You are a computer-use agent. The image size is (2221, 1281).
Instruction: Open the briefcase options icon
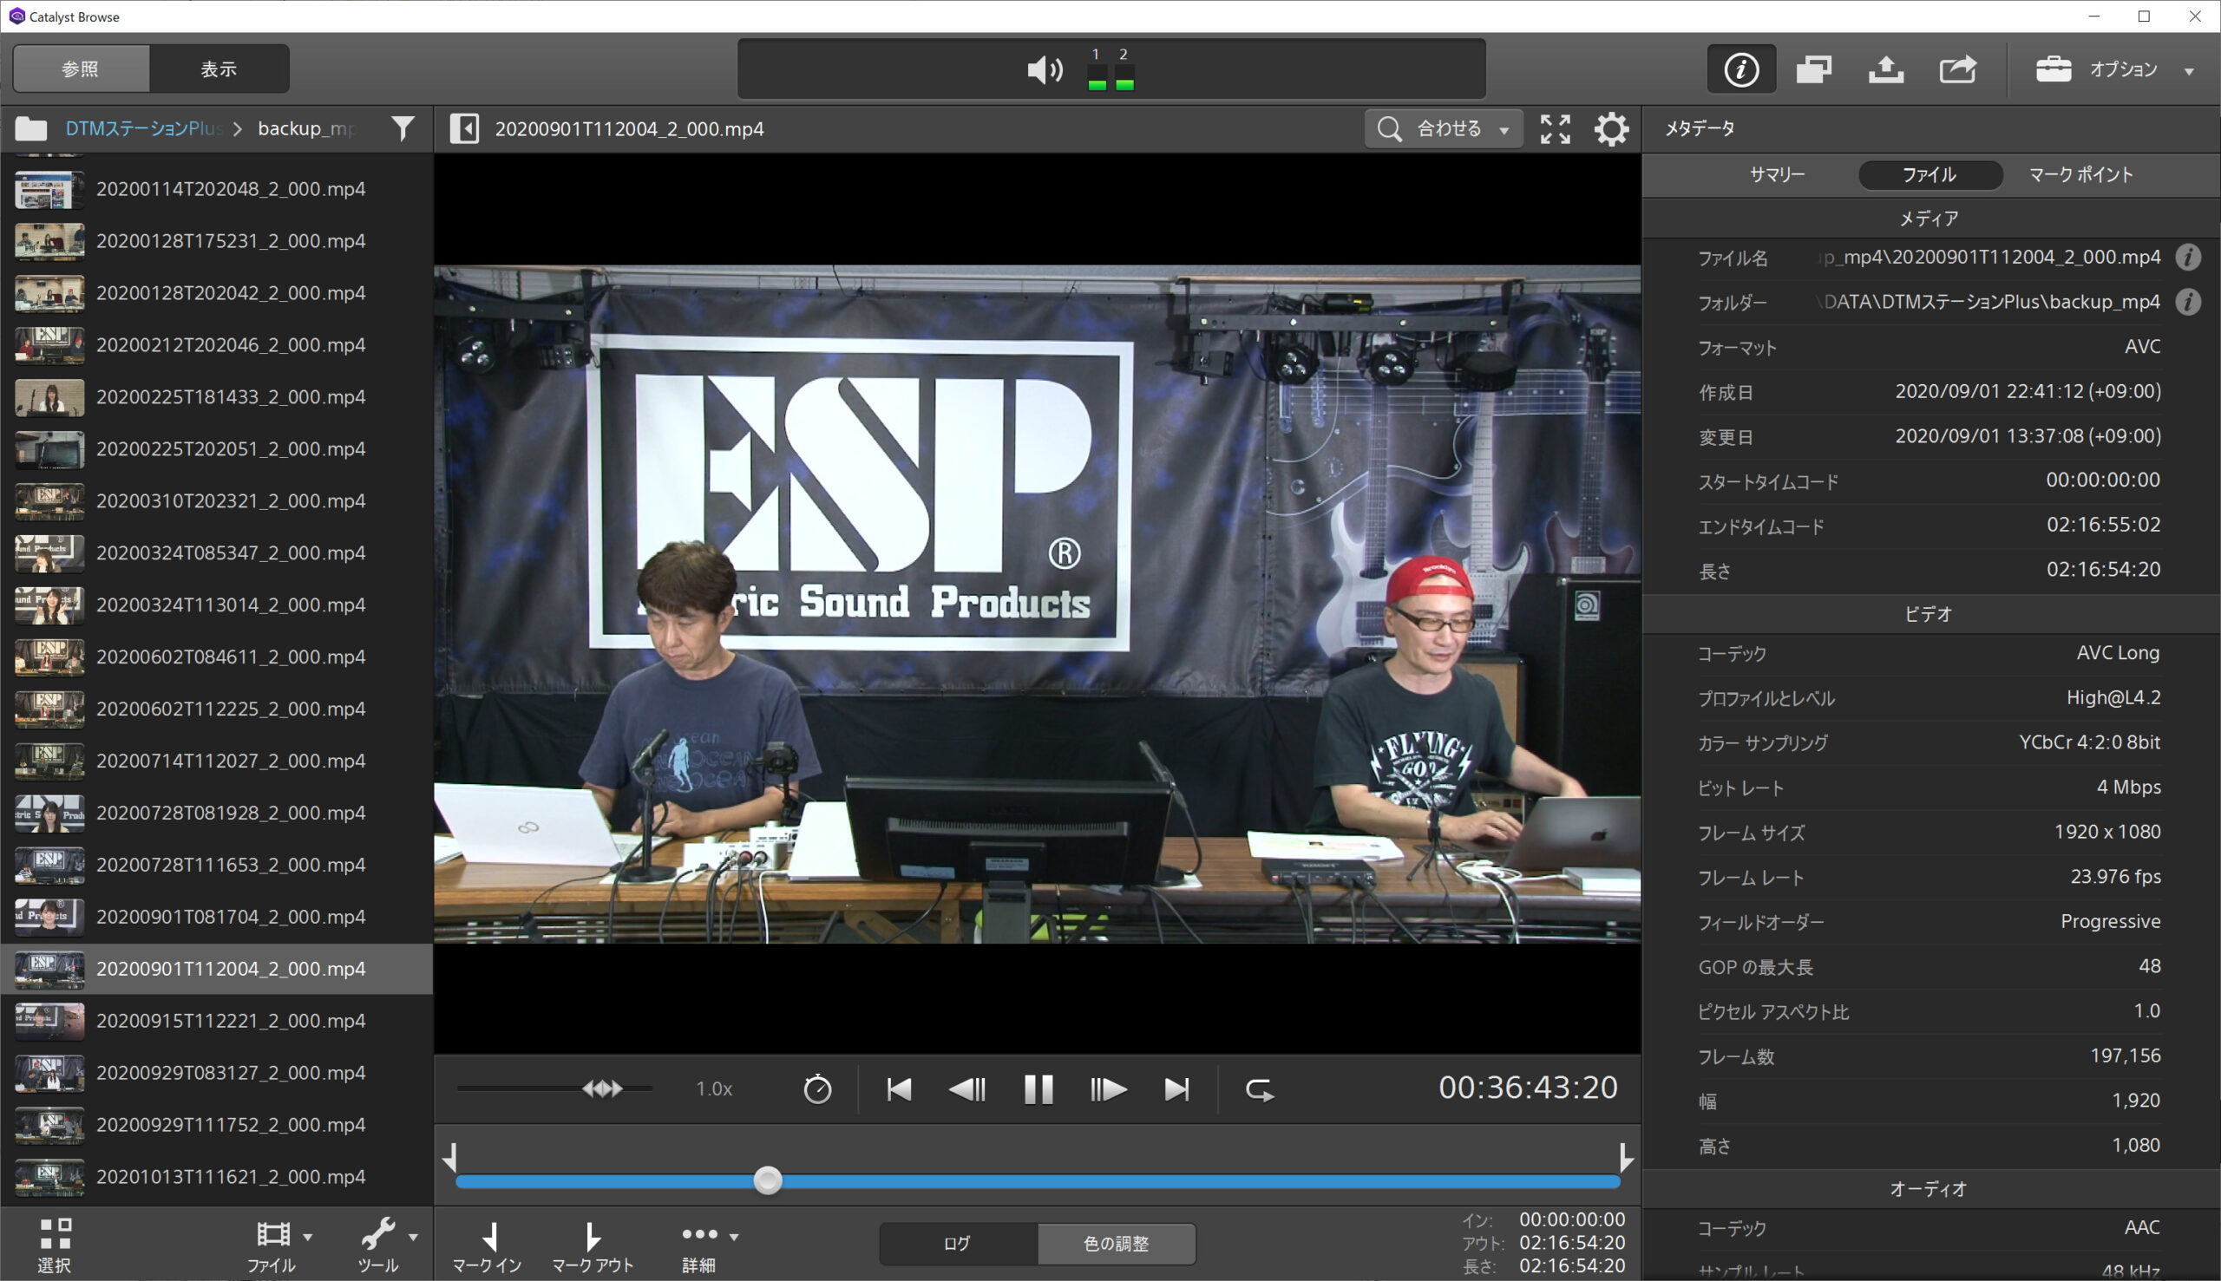click(x=2053, y=69)
